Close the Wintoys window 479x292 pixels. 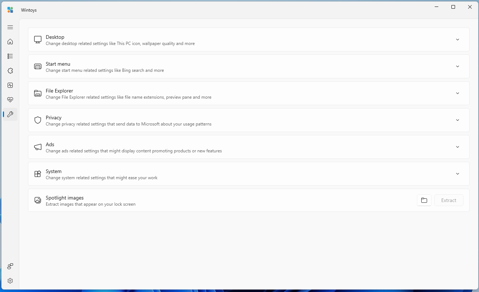point(470,7)
